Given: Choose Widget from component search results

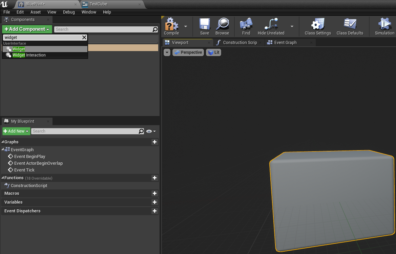Looking at the screenshot, I should [45, 49].
